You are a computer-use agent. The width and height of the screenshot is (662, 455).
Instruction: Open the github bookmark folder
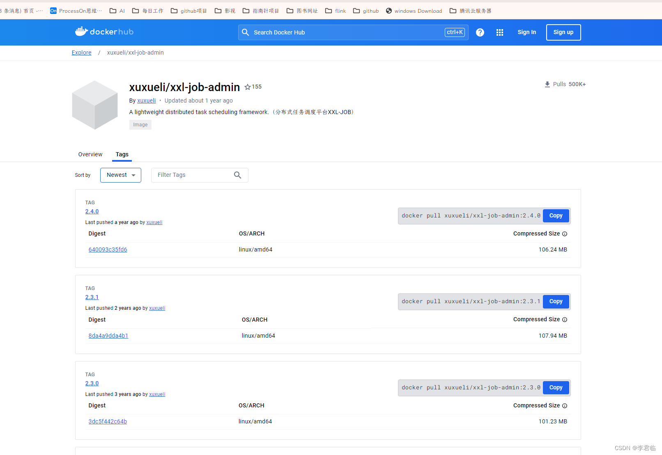365,11
